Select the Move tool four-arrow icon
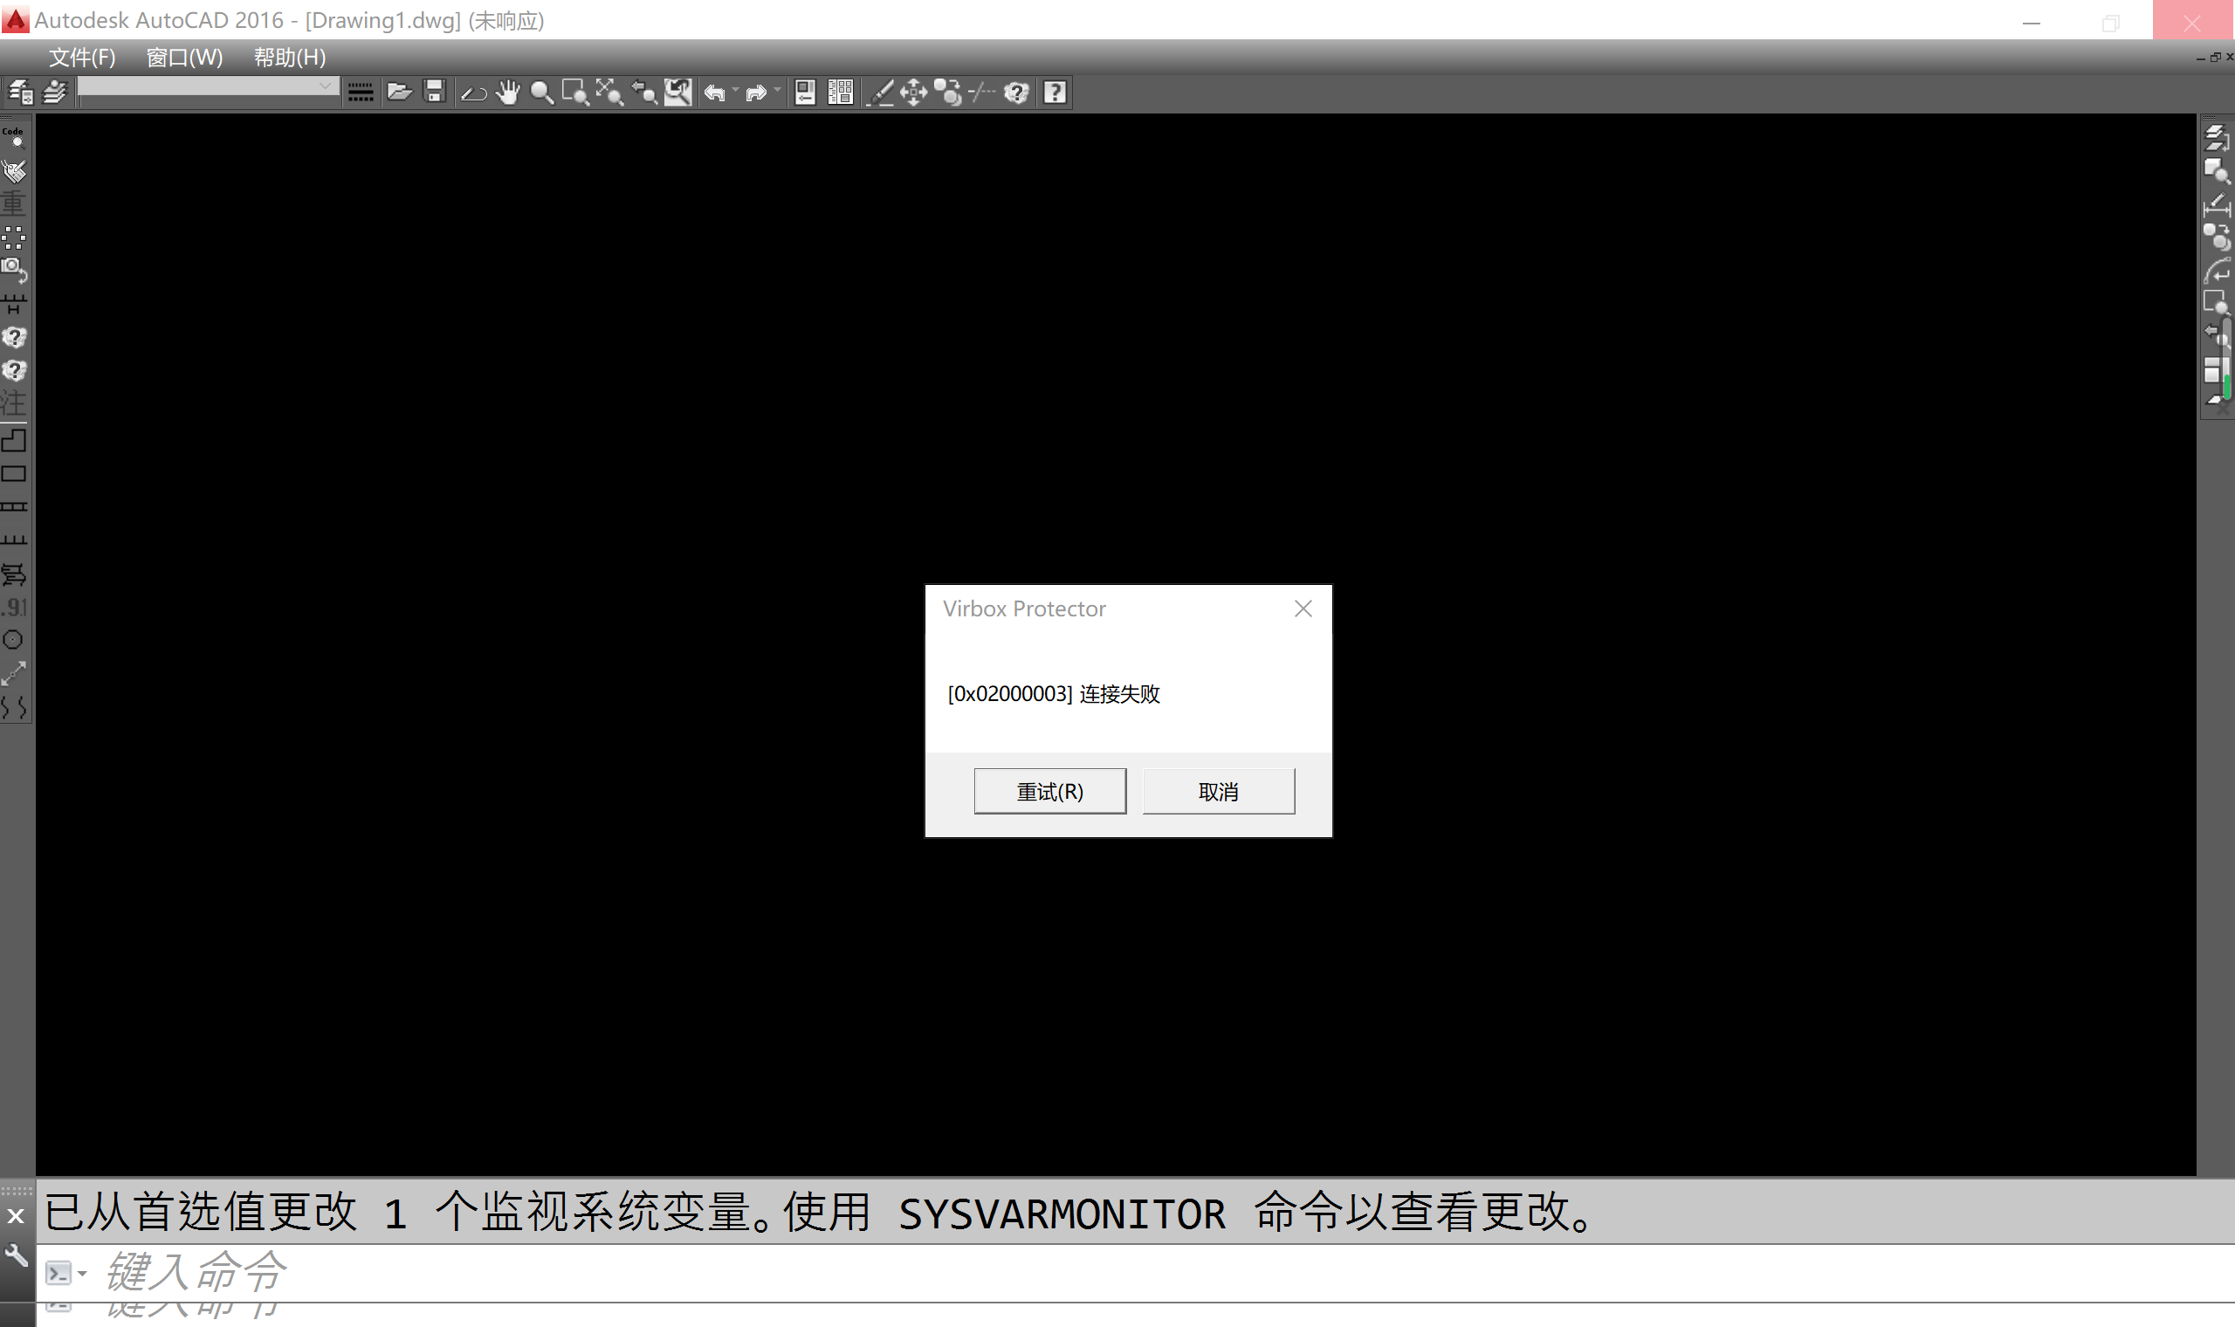 tap(914, 92)
